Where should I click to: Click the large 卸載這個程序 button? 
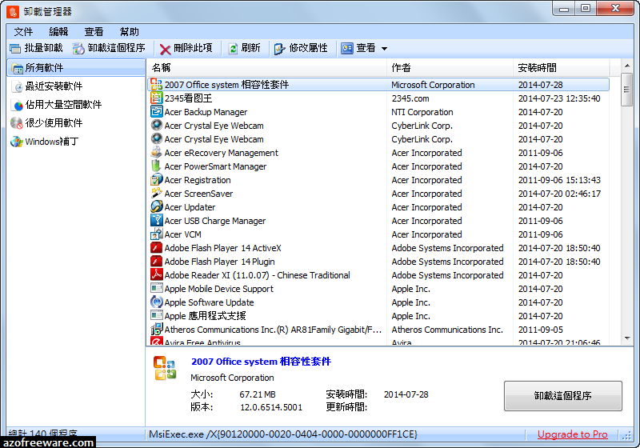click(x=563, y=396)
